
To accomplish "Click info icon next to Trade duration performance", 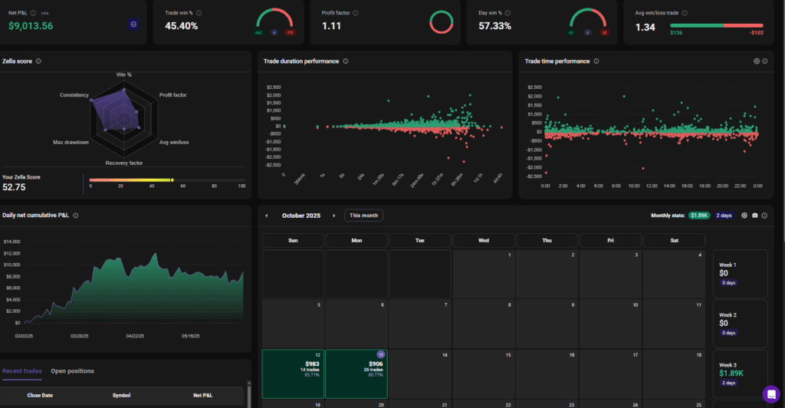I will point(346,61).
